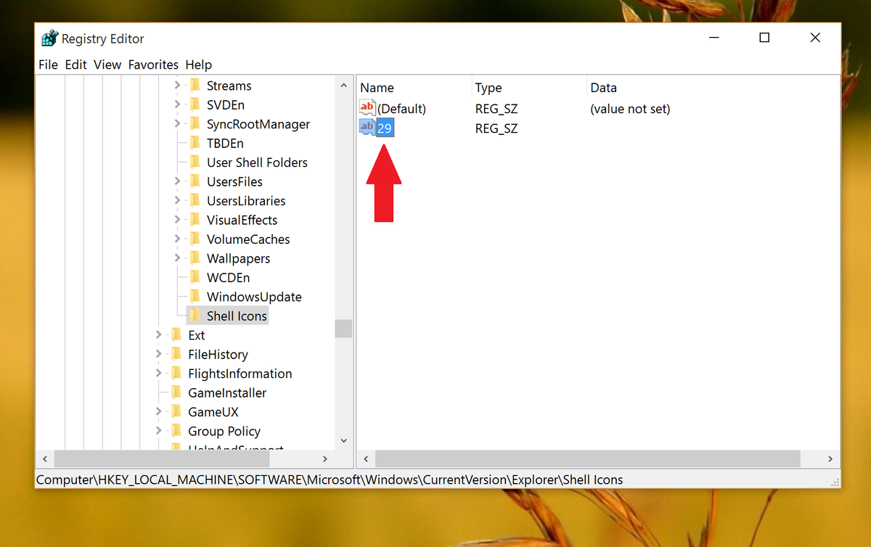Screen dimensions: 871x547
Task: Expand the Ext key
Action: (158, 335)
